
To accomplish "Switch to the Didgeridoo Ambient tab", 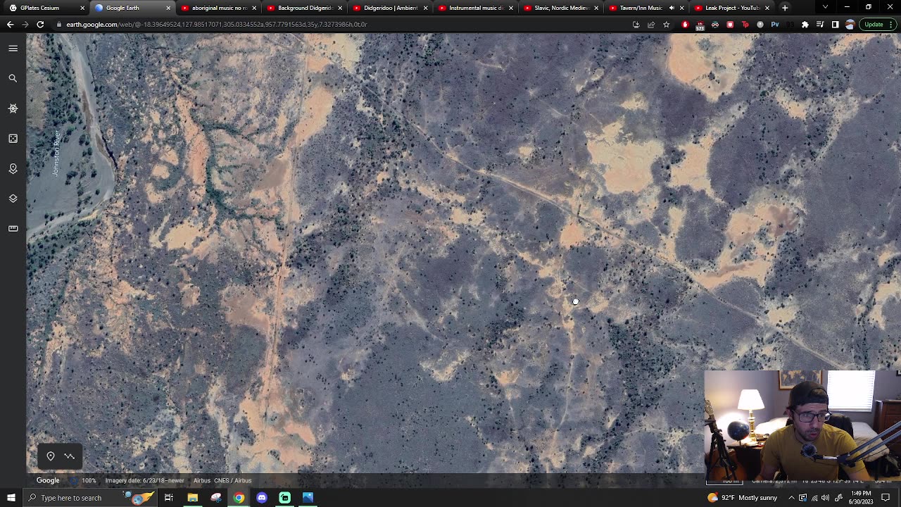I will coord(389,8).
